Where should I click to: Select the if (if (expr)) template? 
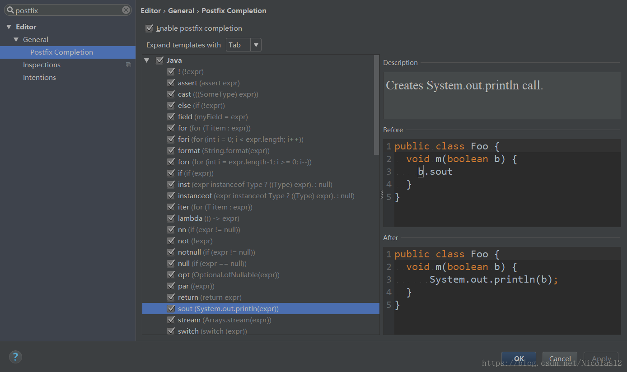pos(261,173)
